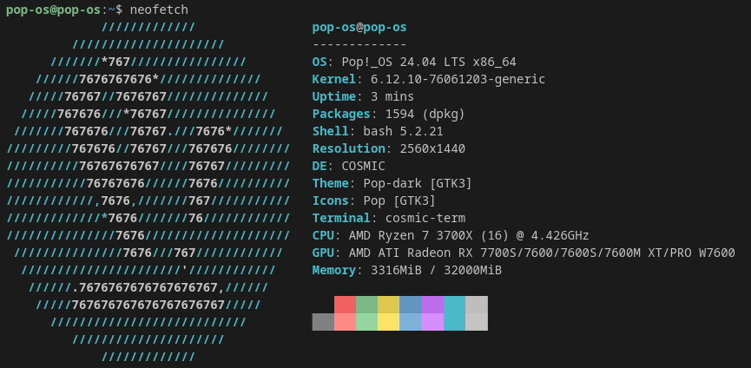Click the pop-os@pop-os header above the dashed line

(x=359, y=27)
